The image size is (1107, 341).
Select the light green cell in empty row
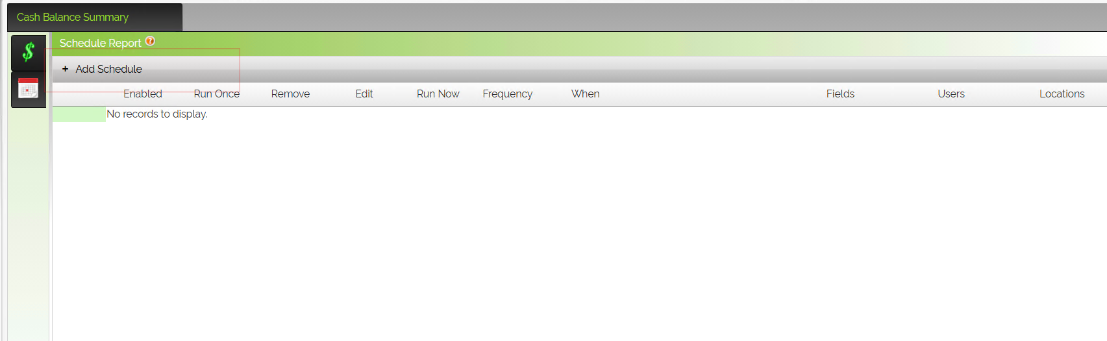click(x=79, y=114)
